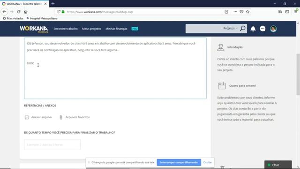
Task: Go back with the browser back arrow
Action: pyautogui.click(x=4, y=12)
